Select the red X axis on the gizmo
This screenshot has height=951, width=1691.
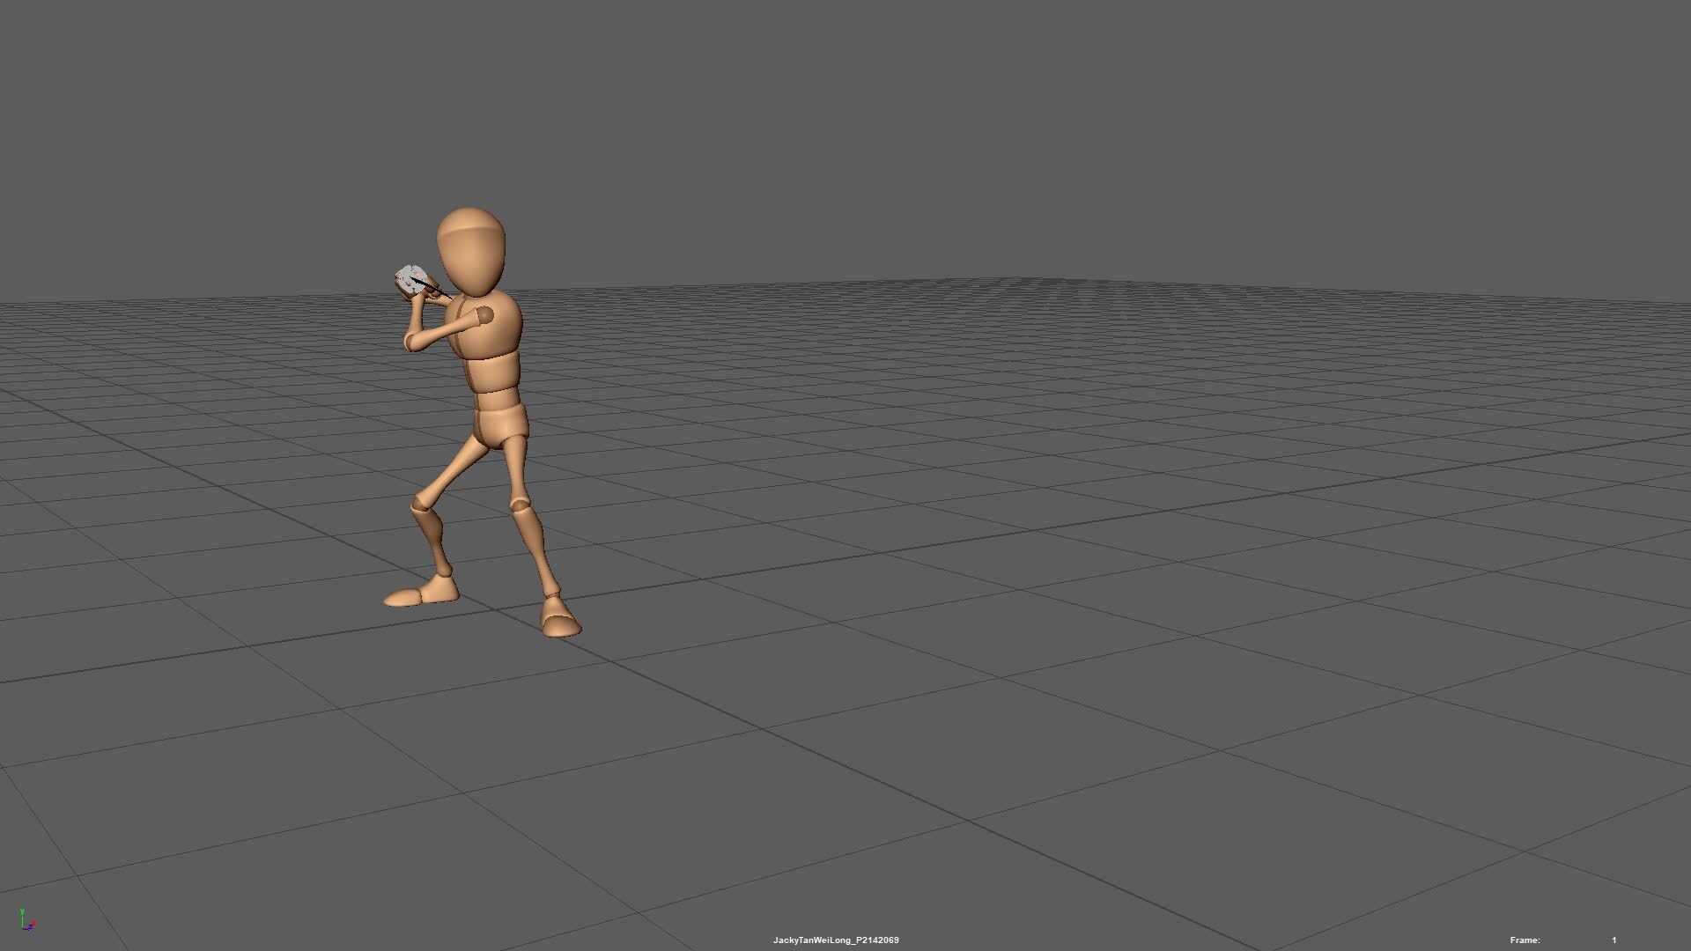pos(33,923)
